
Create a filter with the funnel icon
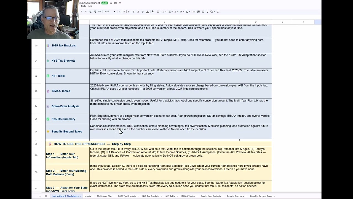click(x=207, y=12)
